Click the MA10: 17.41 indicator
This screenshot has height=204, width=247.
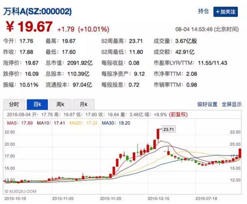pos(51,123)
